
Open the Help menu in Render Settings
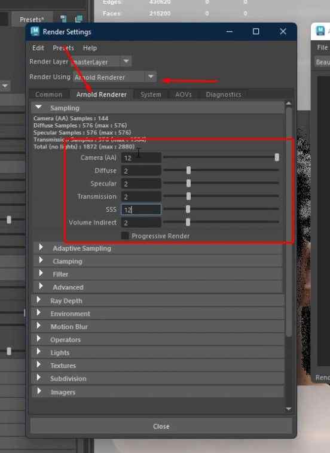click(x=90, y=48)
